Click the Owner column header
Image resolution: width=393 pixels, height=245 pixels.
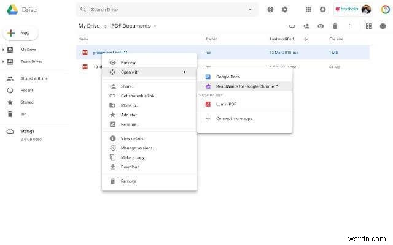coord(211,39)
